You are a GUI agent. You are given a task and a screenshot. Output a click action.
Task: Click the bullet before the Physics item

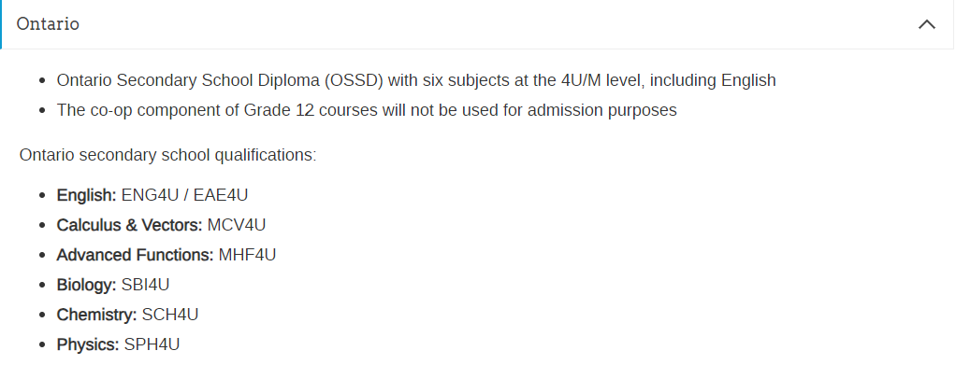[x=42, y=345]
